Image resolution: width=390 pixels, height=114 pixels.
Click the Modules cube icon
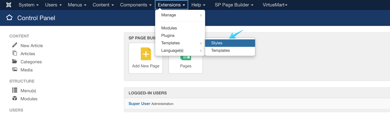coord(15,98)
